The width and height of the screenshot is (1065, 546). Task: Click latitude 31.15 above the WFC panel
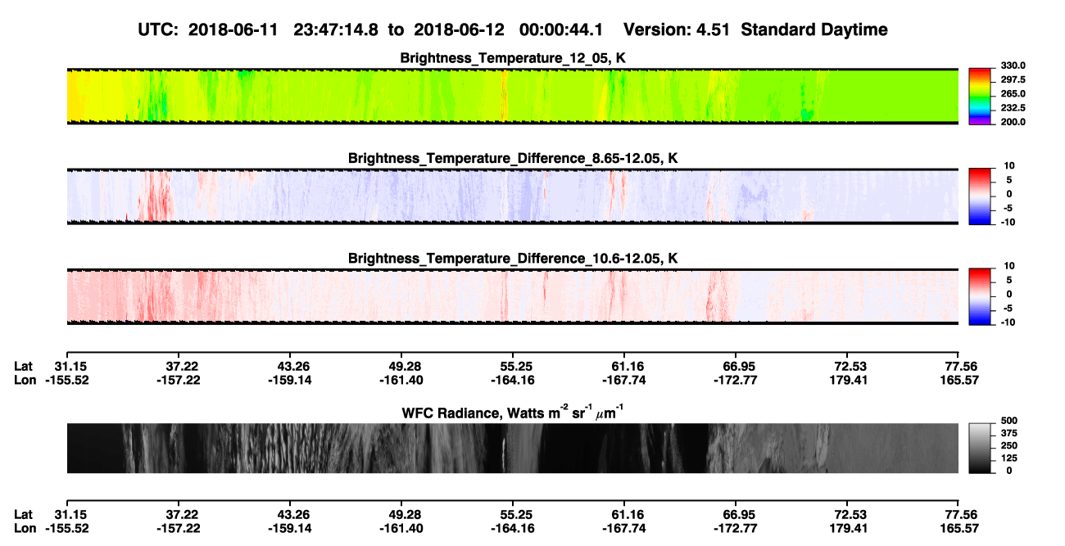[x=70, y=365]
